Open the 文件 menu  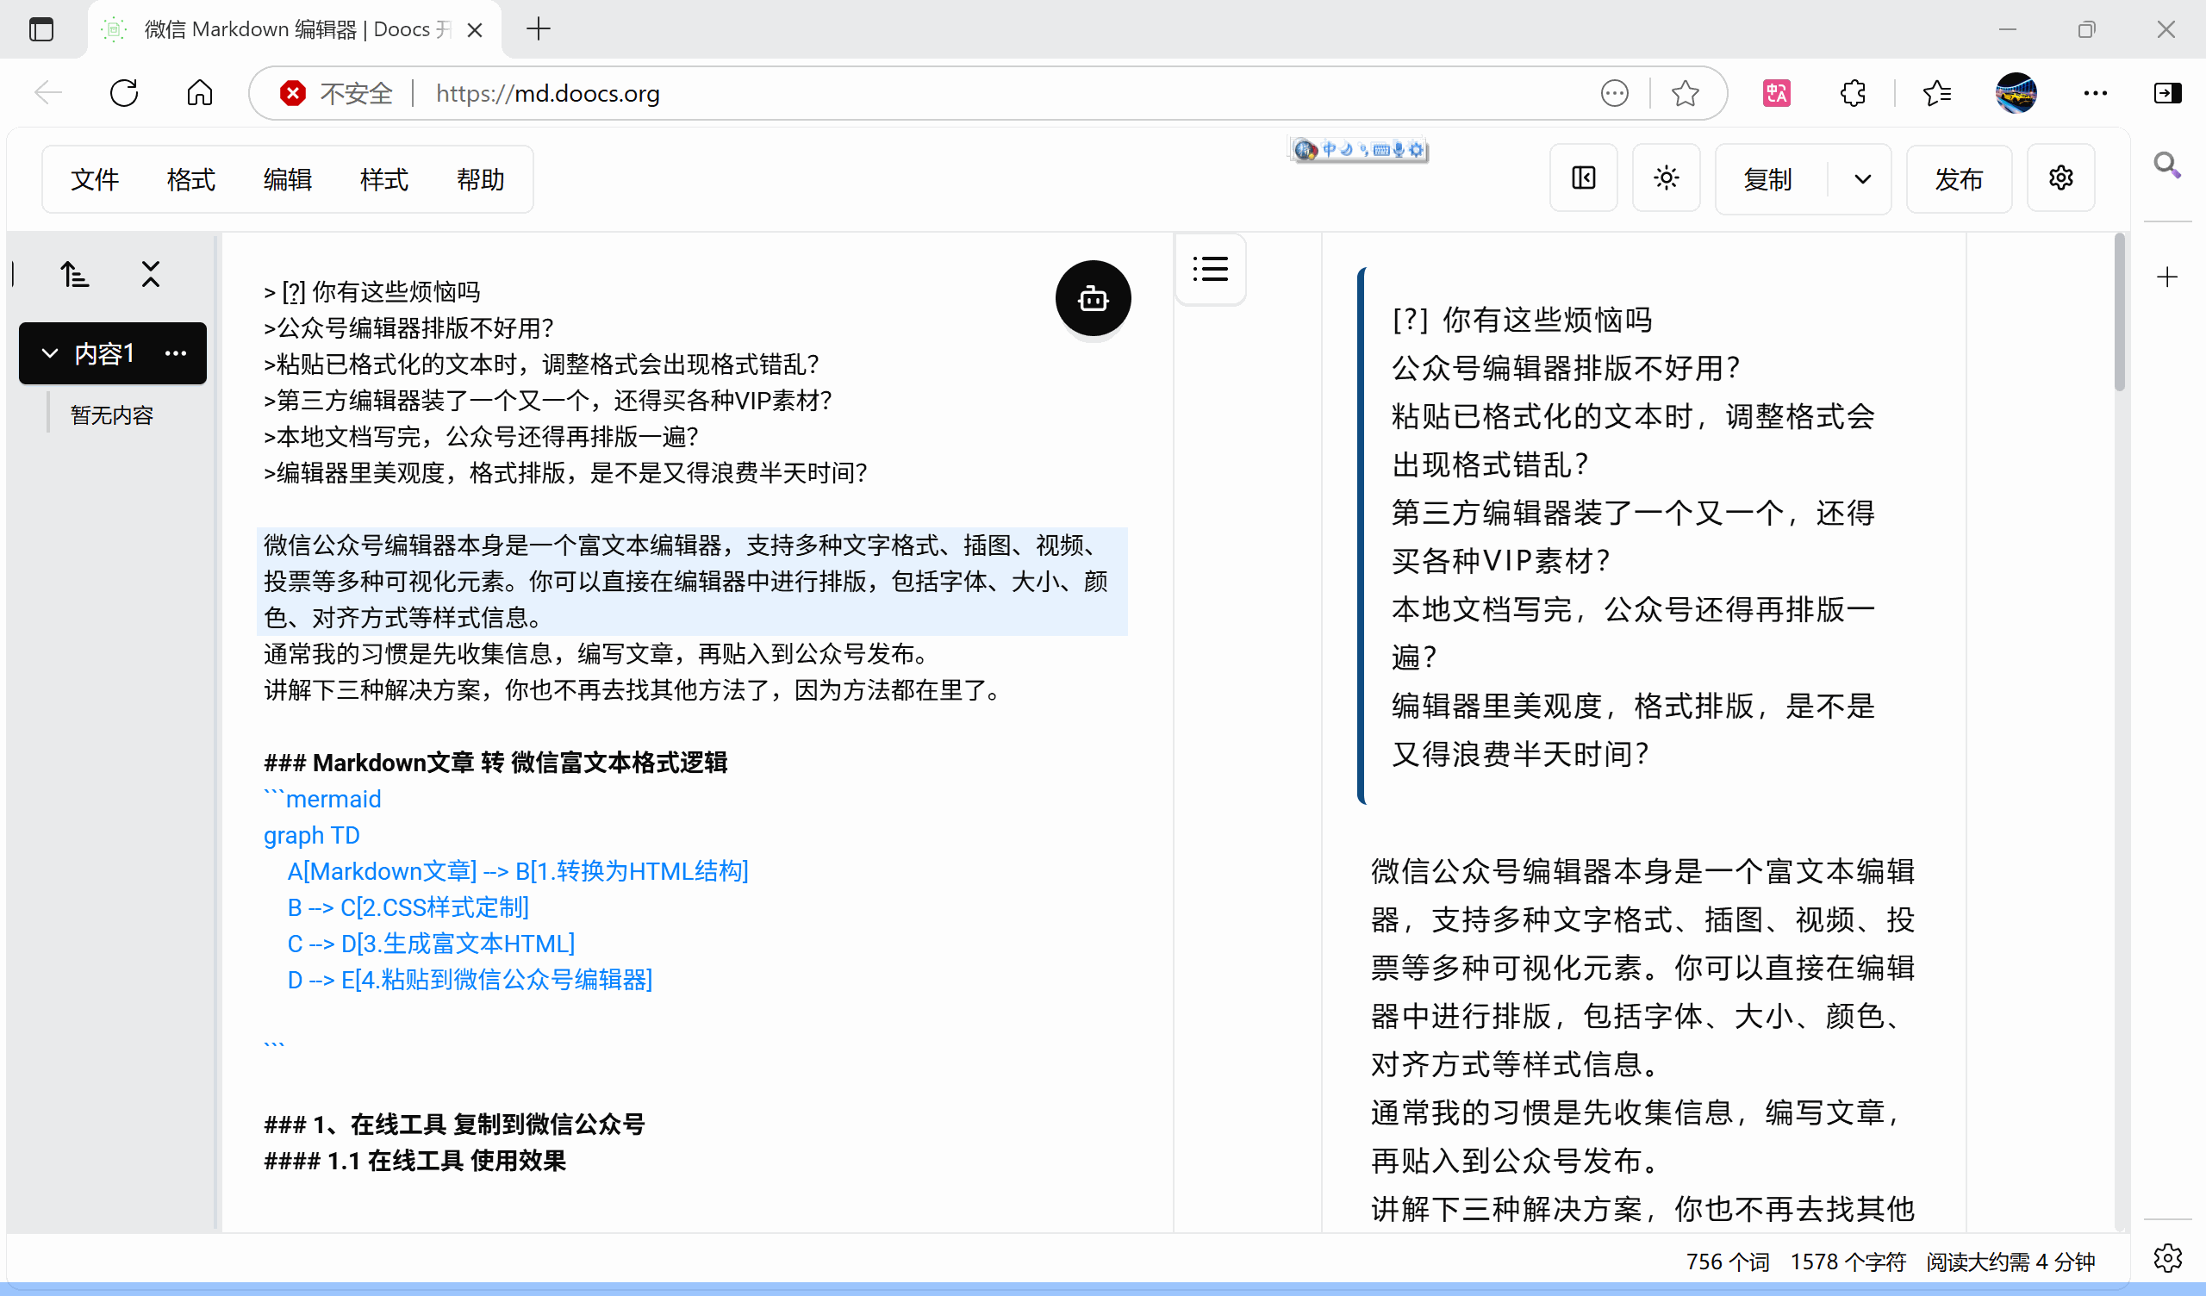pos(95,179)
